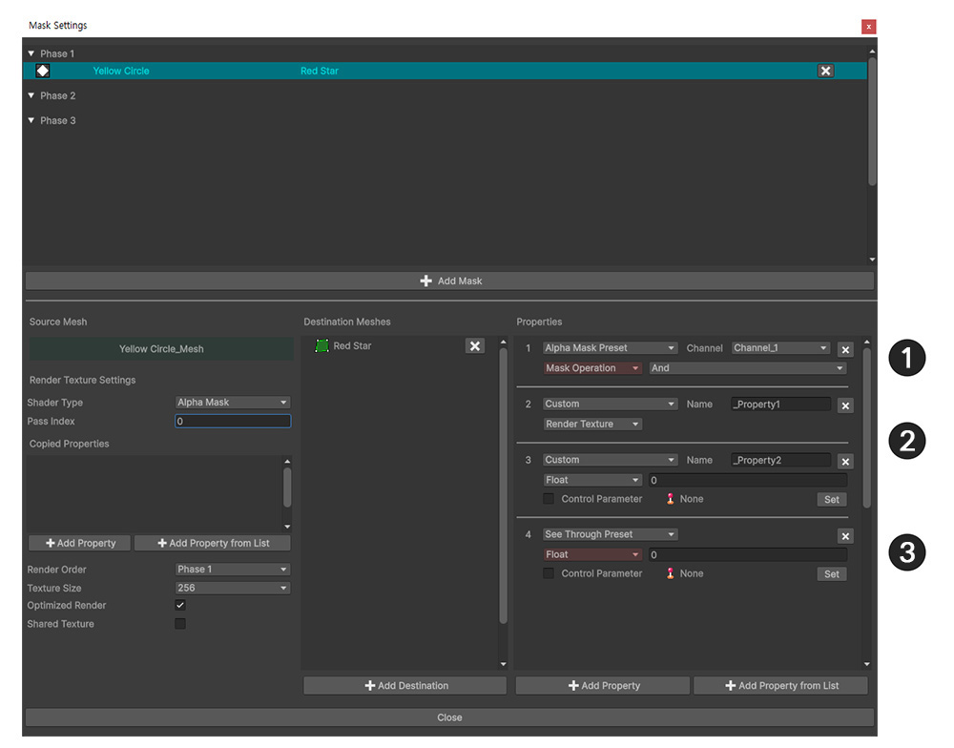Click the Yellow Circle_Mesh source mesh field
Viewport: 954px width, 748px height.
coord(161,349)
